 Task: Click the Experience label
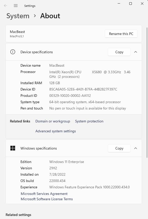point(29,187)
